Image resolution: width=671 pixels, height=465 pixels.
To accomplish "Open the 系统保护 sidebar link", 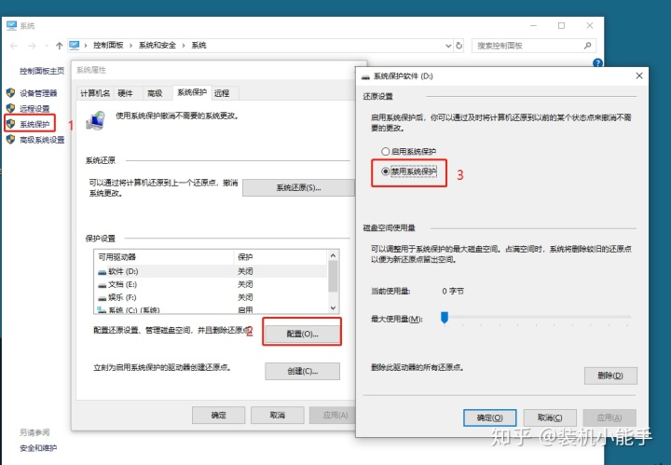I will coord(34,124).
